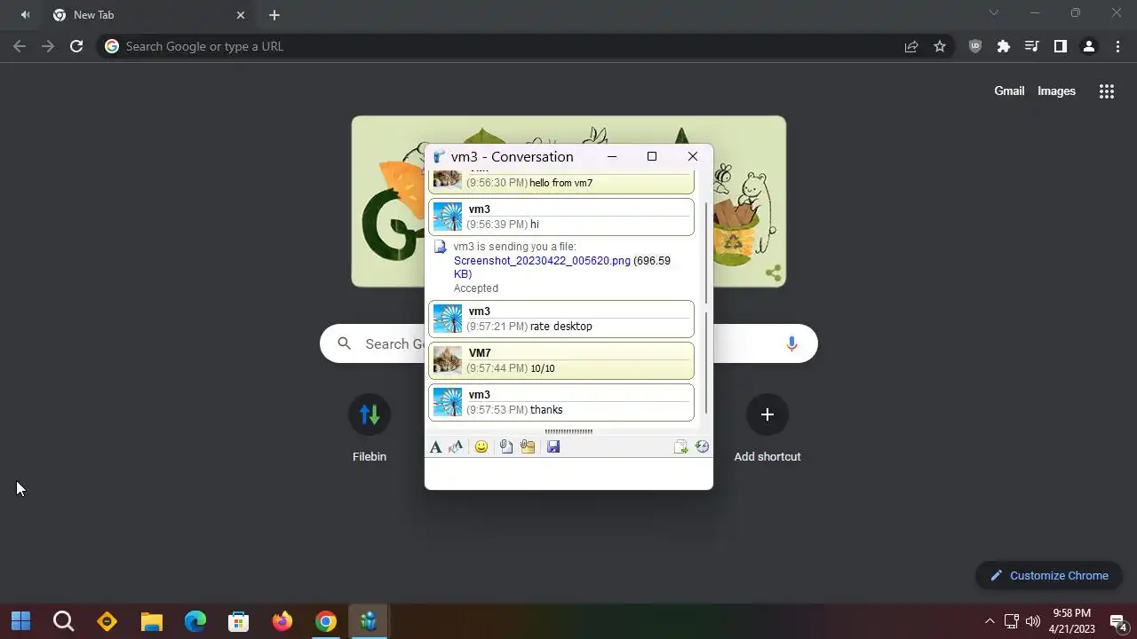Open Gmail link
Image resolution: width=1137 pixels, height=639 pixels.
tap(1009, 91)
